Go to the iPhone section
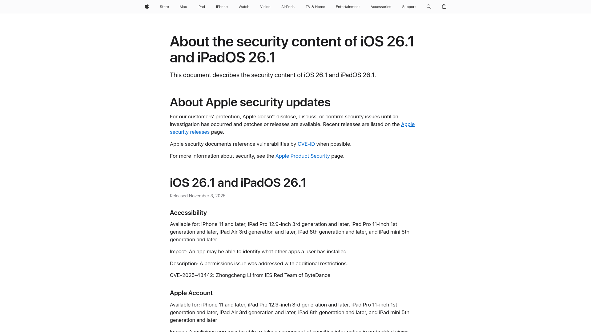Screen dimensions: 591x332 pyautogui.click(x=222, y=6)
